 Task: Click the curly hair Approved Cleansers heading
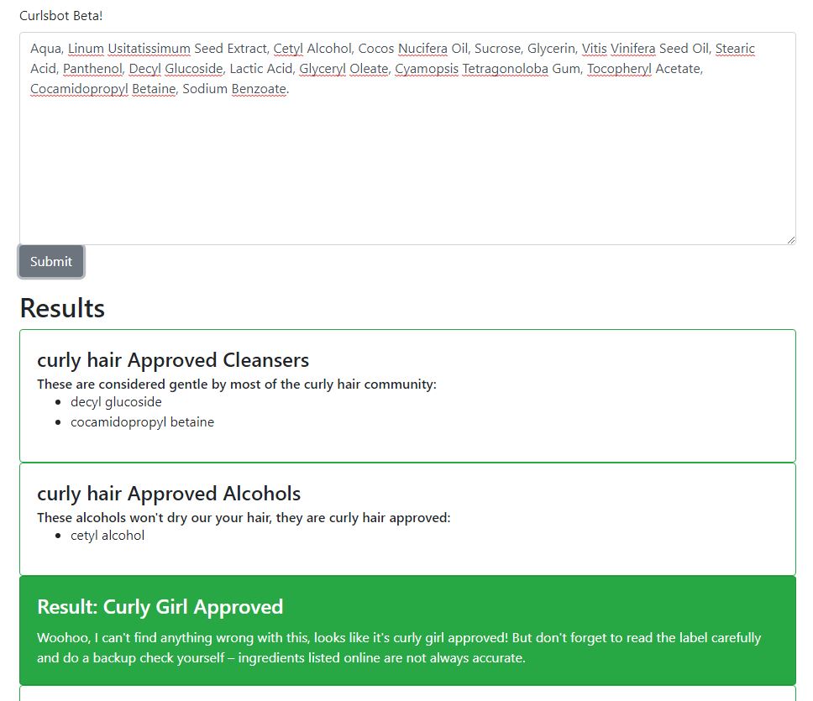coord(173,360)
